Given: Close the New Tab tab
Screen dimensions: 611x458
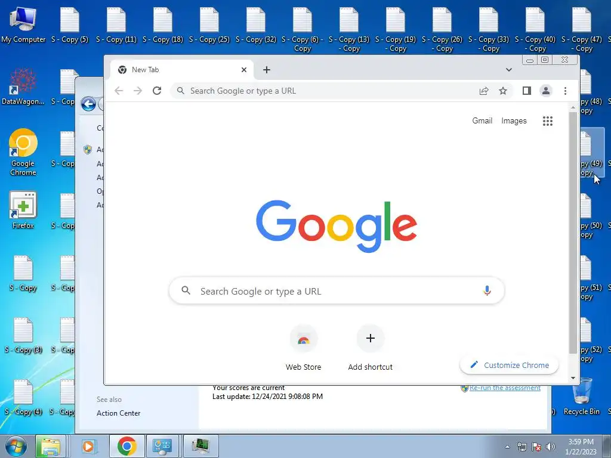Looking at the screenshot, I should tap(244, 70).
